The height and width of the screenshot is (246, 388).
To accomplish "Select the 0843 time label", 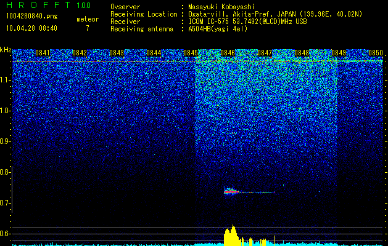I will pyautogui.click(x=117, y=53).
